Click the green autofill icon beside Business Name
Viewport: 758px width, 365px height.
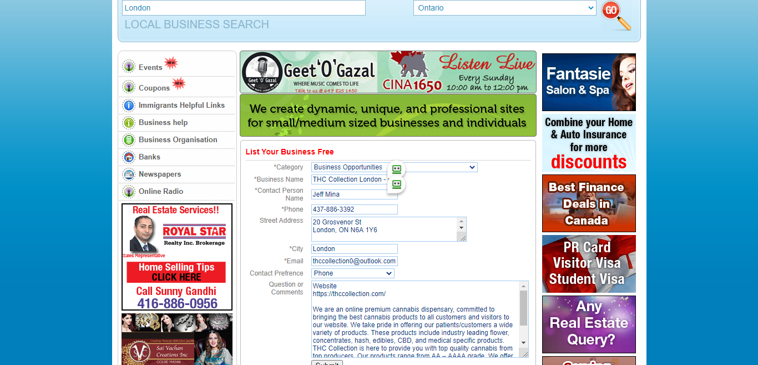pos(396,184)
